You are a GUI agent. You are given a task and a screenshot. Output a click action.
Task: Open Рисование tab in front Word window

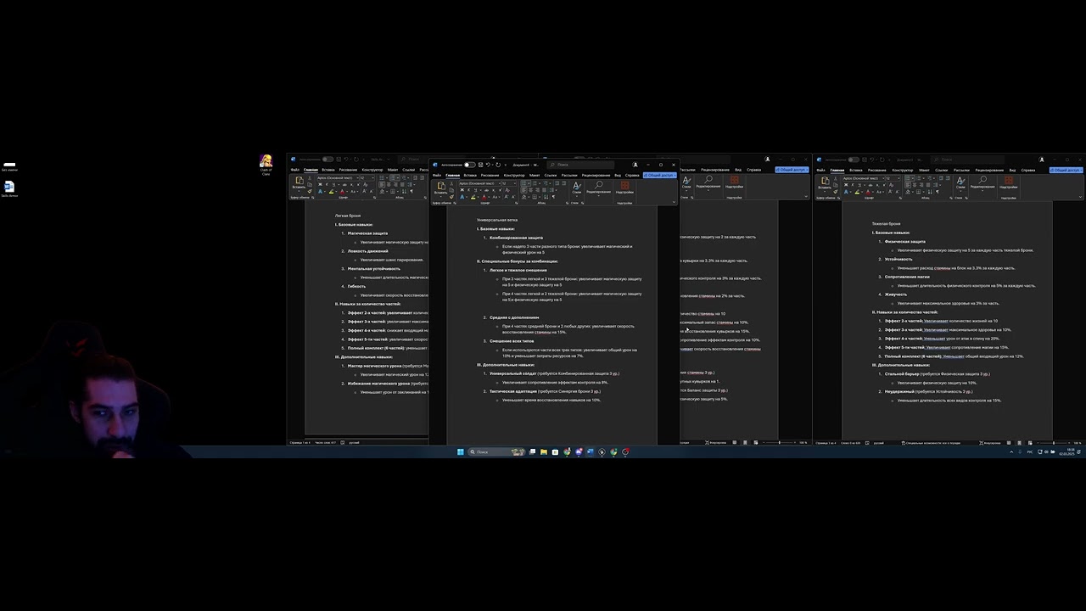490,175
